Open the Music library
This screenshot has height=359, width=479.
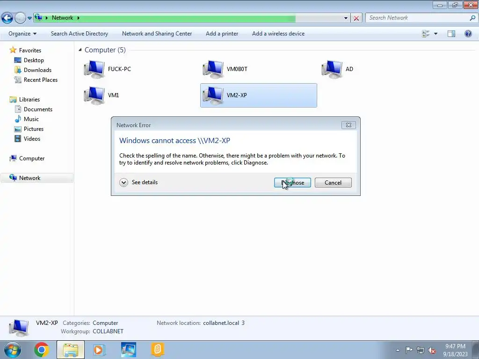click(x=31, y=119)
